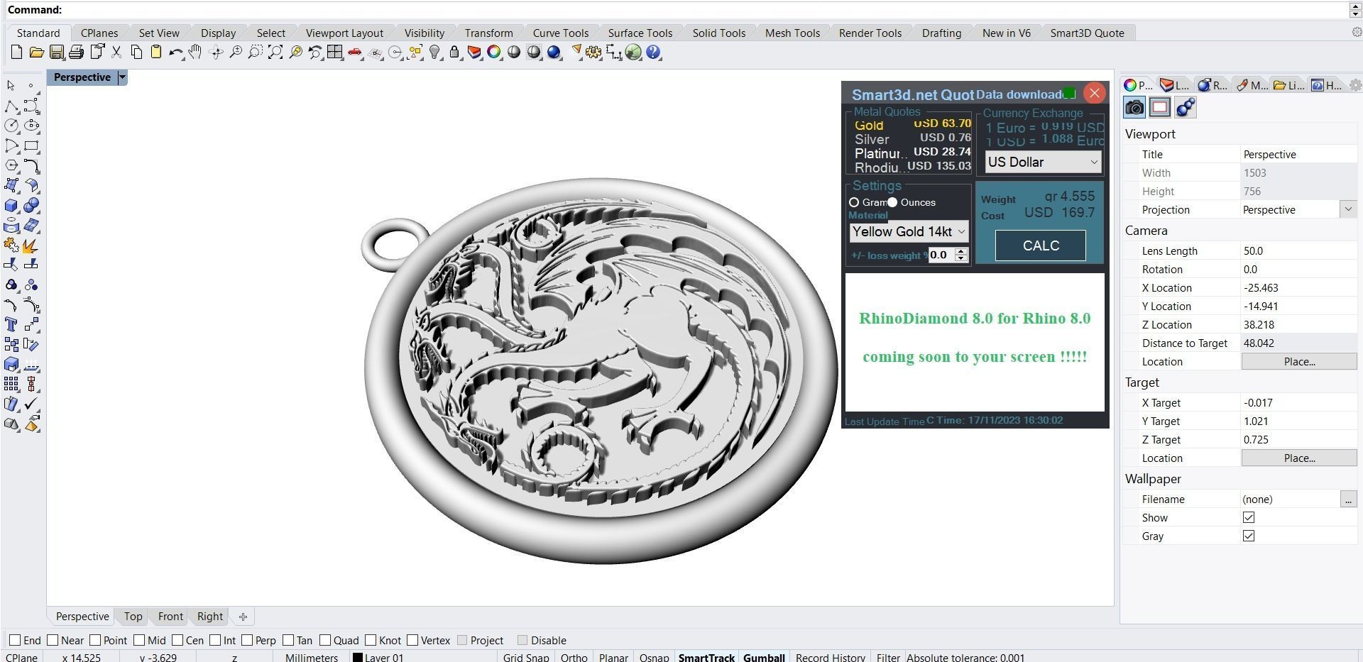Viewport: 1363px width, 662px height.
Task: Select the Circle tool
Action: click(11, 126)
